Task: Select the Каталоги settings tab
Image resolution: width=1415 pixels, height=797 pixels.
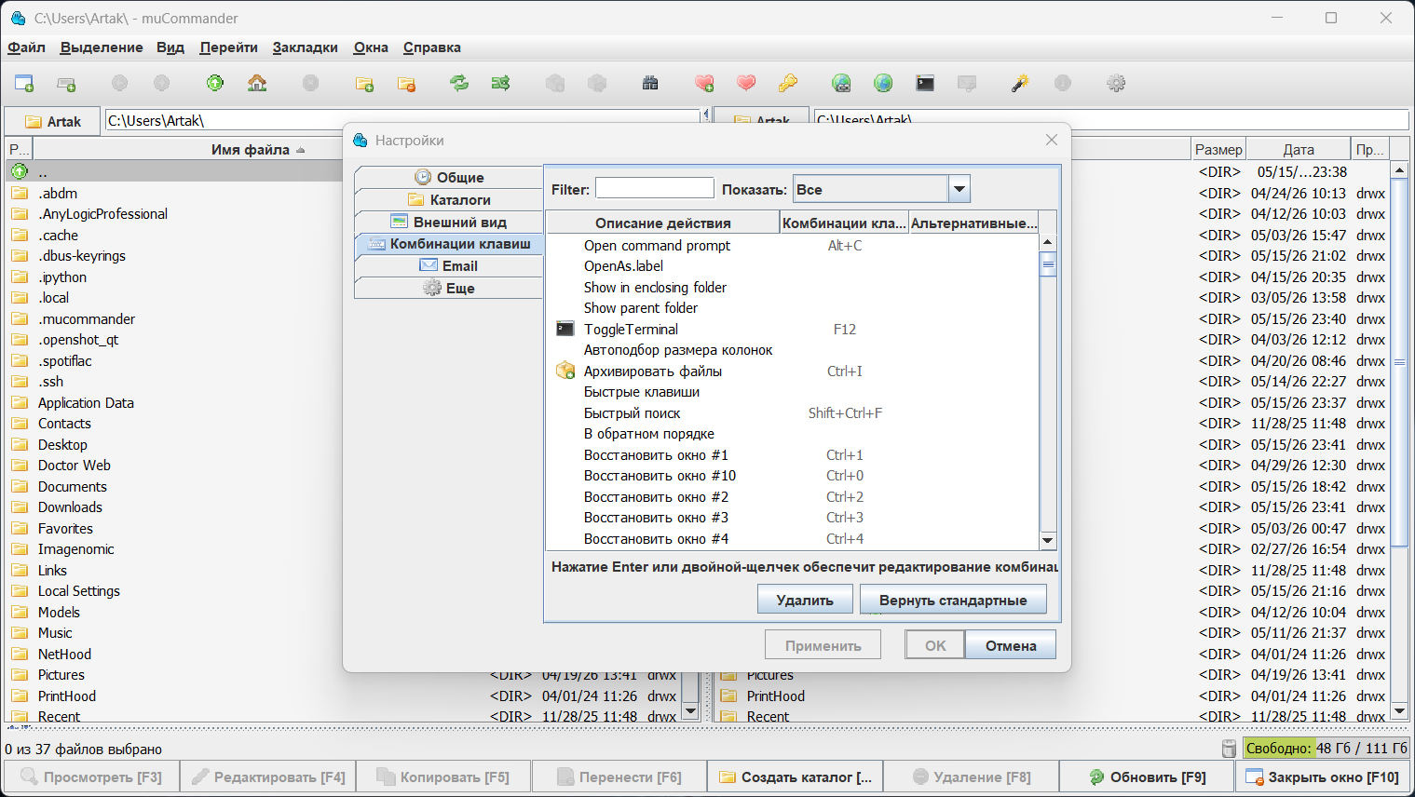Action: click(x=449, y=199)
